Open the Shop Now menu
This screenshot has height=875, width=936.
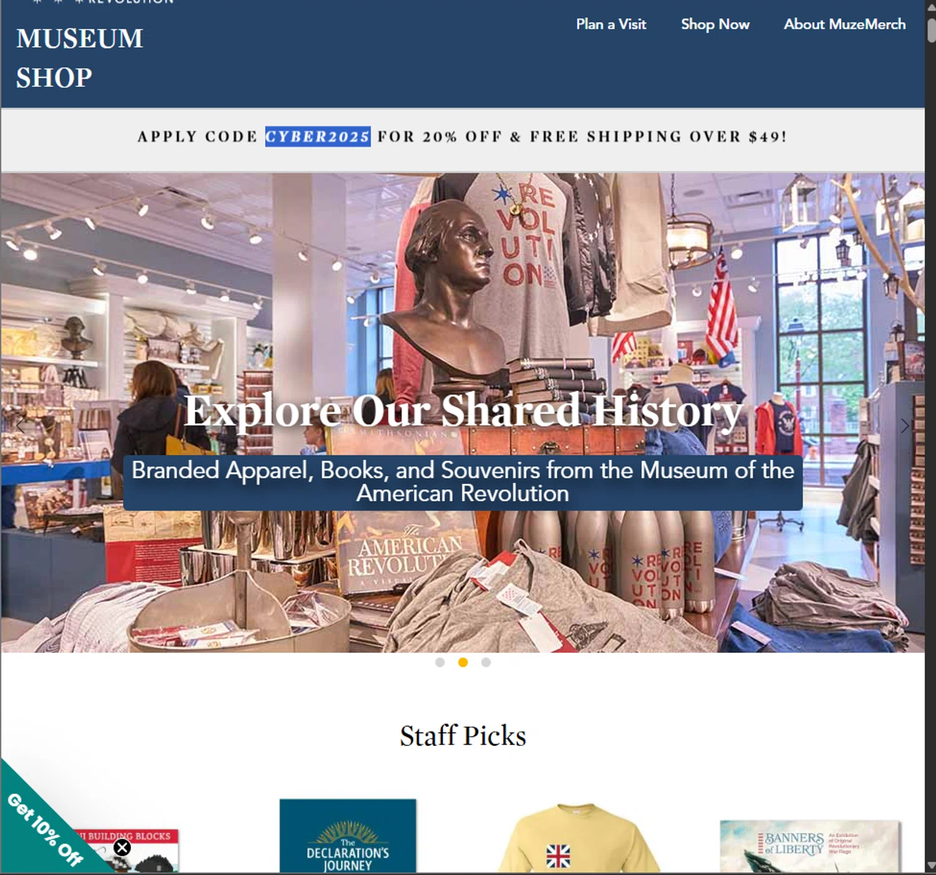715,24
